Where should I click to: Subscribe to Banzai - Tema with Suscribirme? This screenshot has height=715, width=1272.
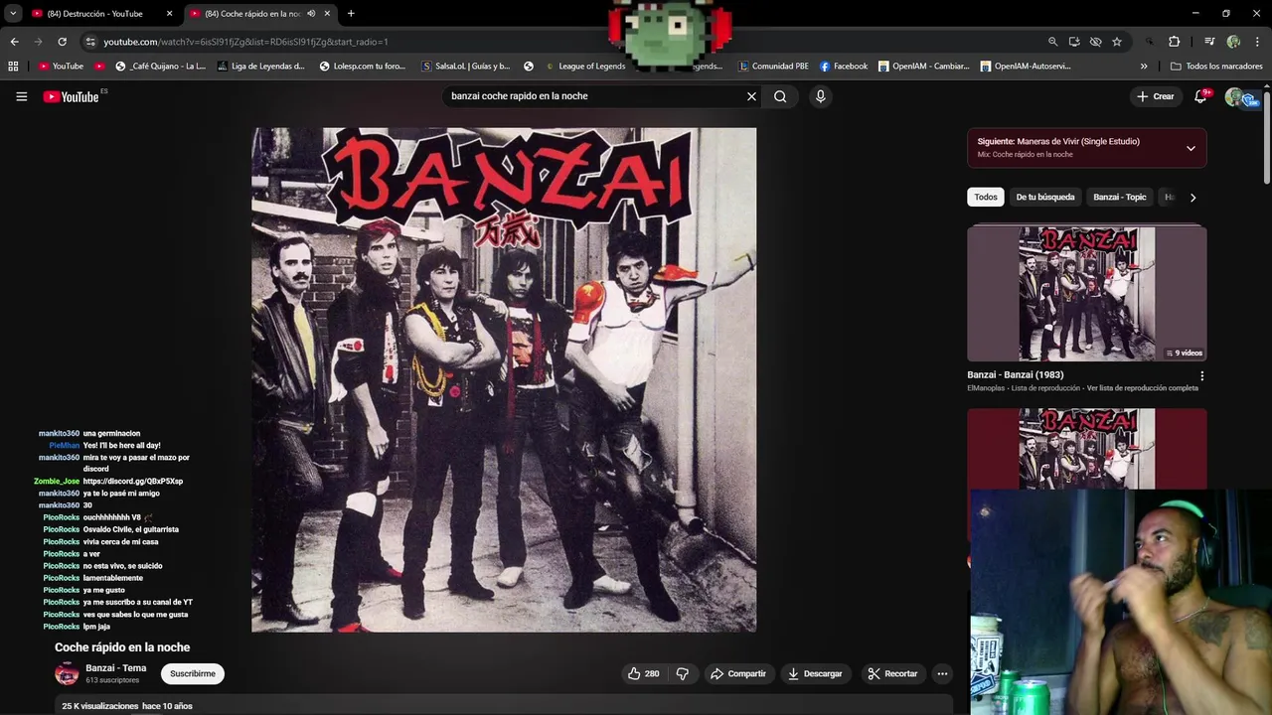point(193,673)
